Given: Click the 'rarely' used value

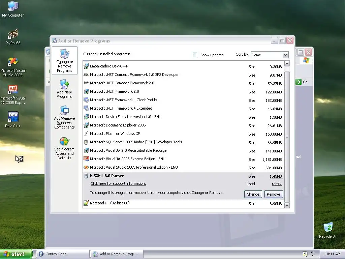Looking at the screenshot, I should tap(277, 184).
